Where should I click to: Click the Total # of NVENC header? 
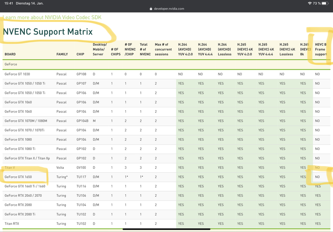click(145, 49)
